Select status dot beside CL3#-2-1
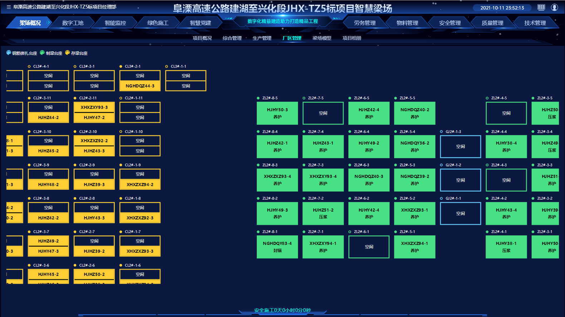Image resolution: width=565 pixels, height=317 pixels. click(121, 66)
